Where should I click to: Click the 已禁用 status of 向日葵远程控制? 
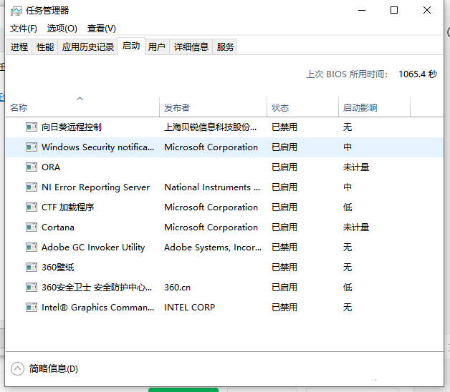(x=284, y=127)
